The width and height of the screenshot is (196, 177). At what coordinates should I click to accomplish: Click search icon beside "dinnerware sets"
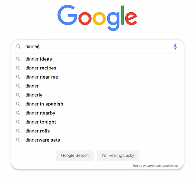pyautogui.click(x=18, y=140)
